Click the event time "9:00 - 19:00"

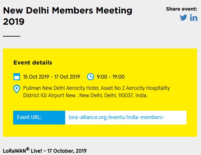(x=110, y=77)
